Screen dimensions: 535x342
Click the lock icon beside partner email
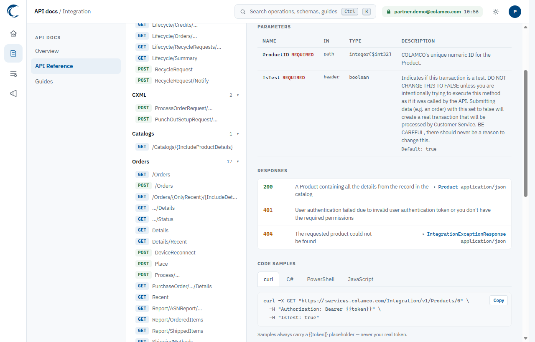point(389,12)
